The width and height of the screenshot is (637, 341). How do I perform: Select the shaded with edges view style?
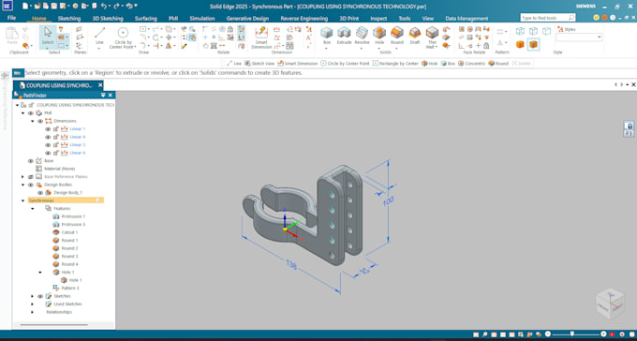(x=534, y=44)
